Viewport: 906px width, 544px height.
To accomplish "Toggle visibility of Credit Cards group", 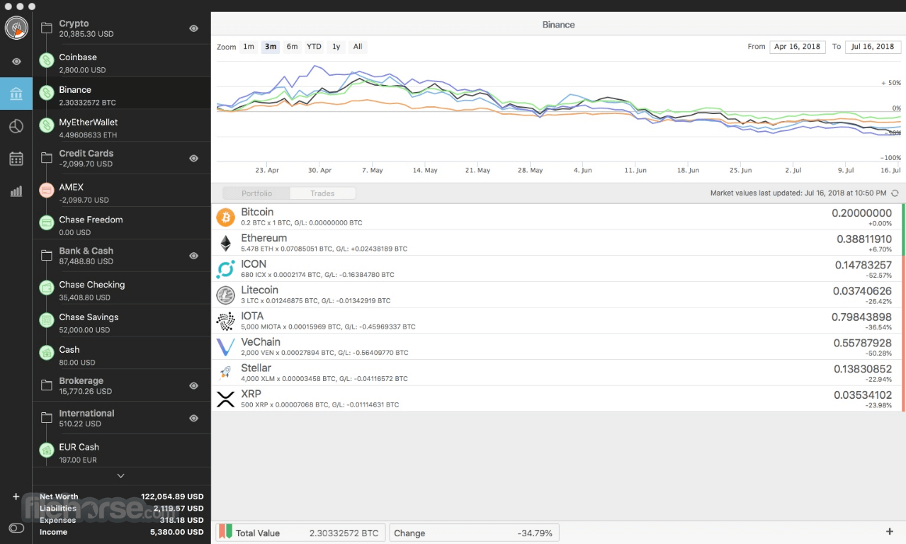I will (x=193, y=158).
